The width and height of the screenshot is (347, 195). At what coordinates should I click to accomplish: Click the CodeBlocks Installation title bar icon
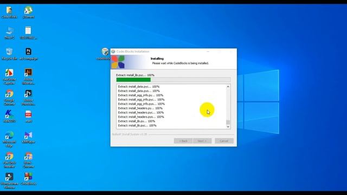tap(113, 51)
